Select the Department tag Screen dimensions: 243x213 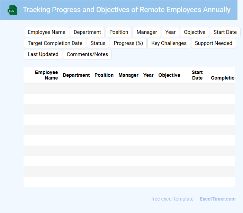click(87, 32)
